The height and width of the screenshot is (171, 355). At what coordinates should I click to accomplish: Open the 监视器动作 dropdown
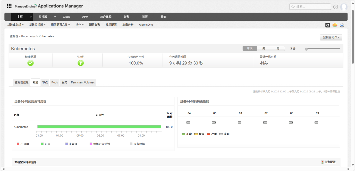(x=331, y=37)
